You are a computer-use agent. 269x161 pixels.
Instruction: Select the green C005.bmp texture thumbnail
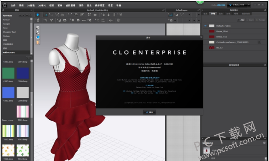[x=8, y=73]
